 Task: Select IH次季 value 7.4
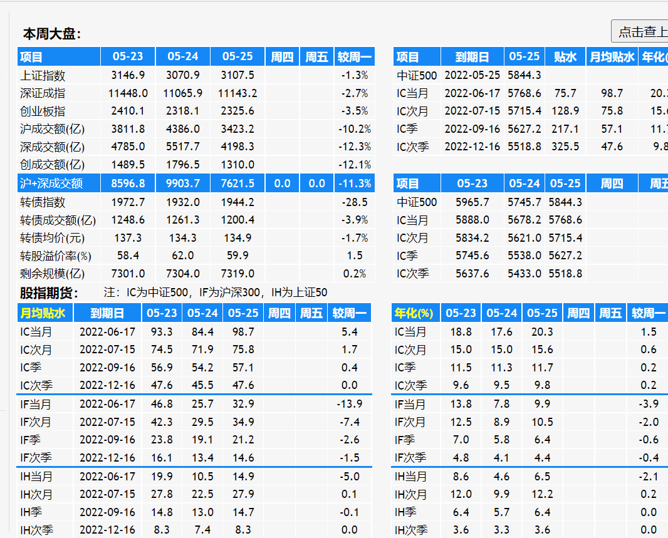coord(202,530)
